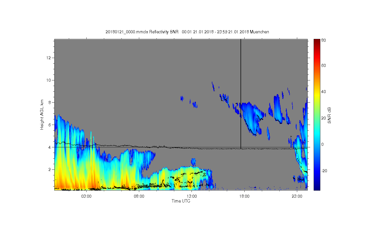
Task: Click the height label 10
Action: point(49,80)
